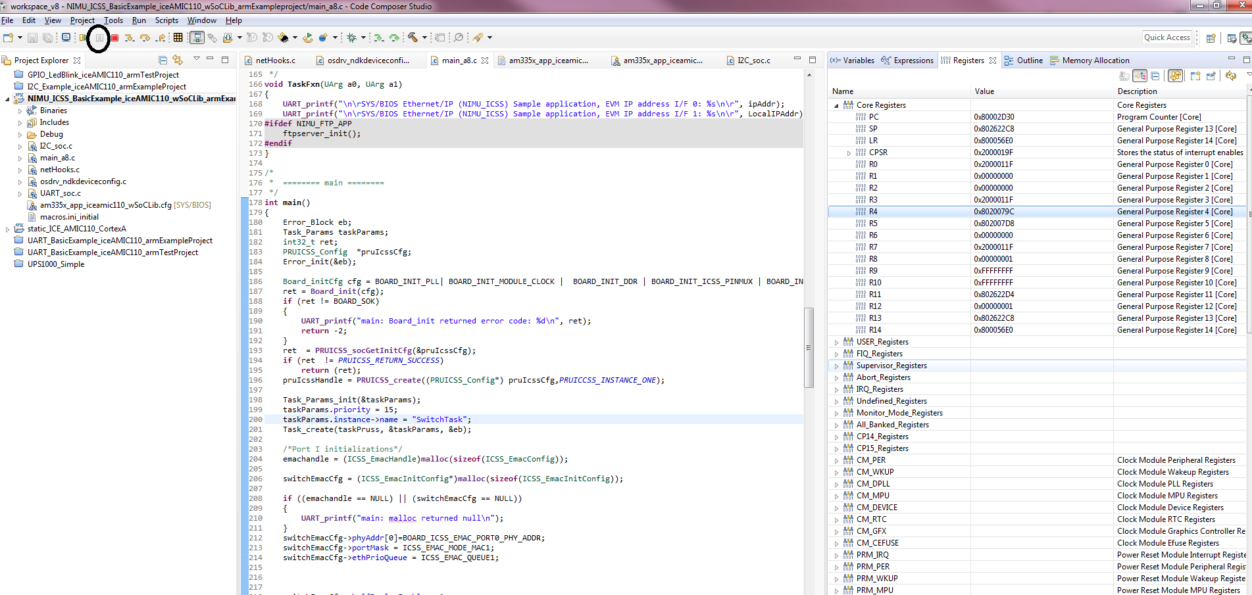Toggle Link with Editor in Project Explorer

pos(178,60)
